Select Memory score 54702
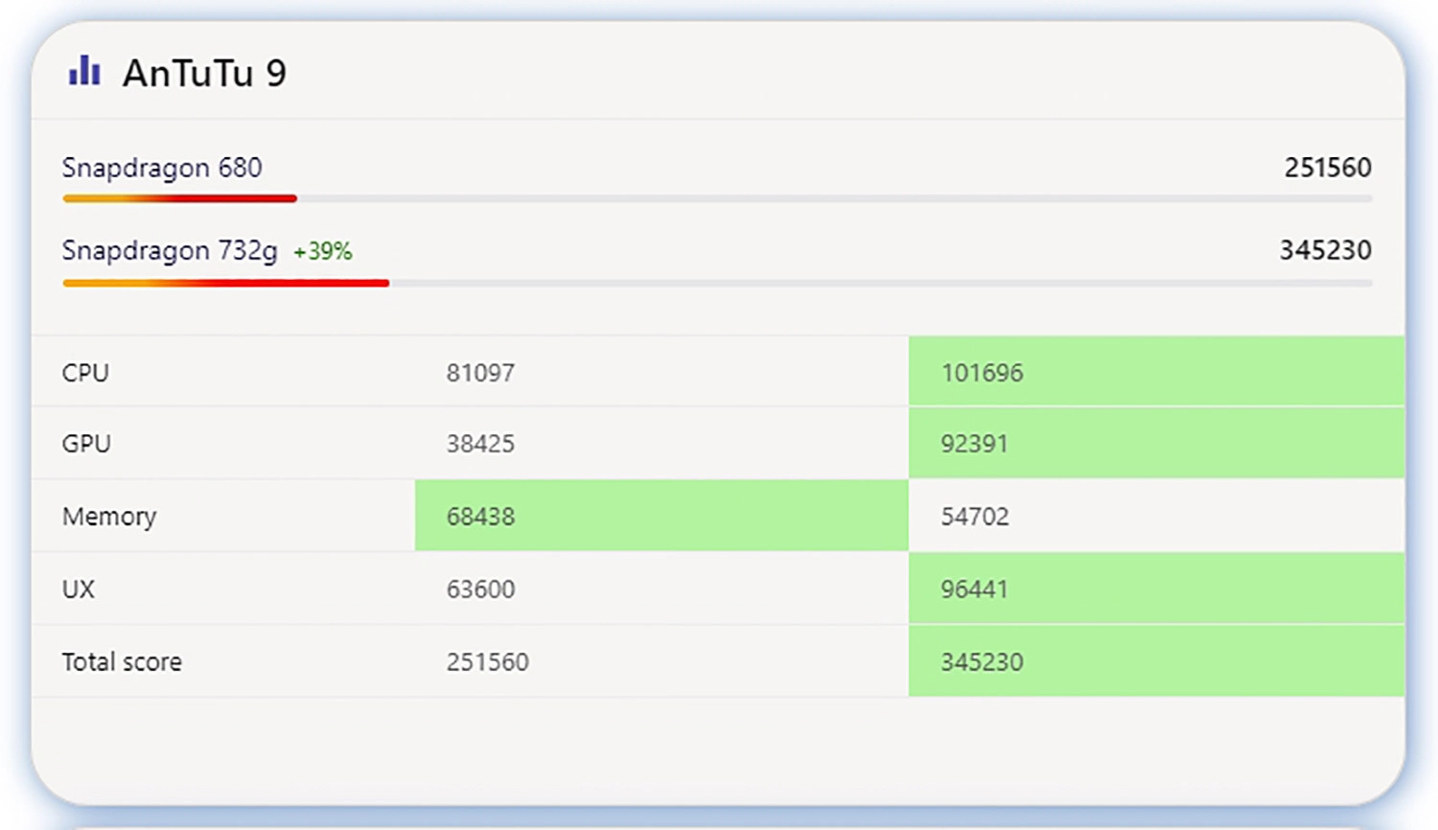1438x830 pixels. 975,517
